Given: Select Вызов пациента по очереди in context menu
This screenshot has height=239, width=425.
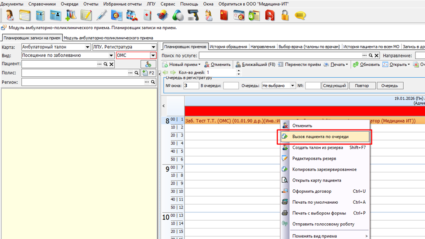Looking at the screenshot, I should tap(320, 137).
